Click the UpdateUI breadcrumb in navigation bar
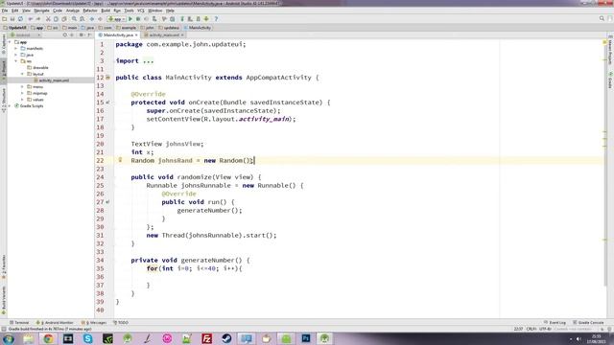614x345 pixels. [x=15, y=28]
